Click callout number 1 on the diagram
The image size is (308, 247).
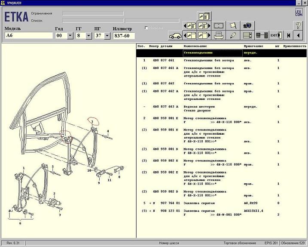click(x=24, y=168)
